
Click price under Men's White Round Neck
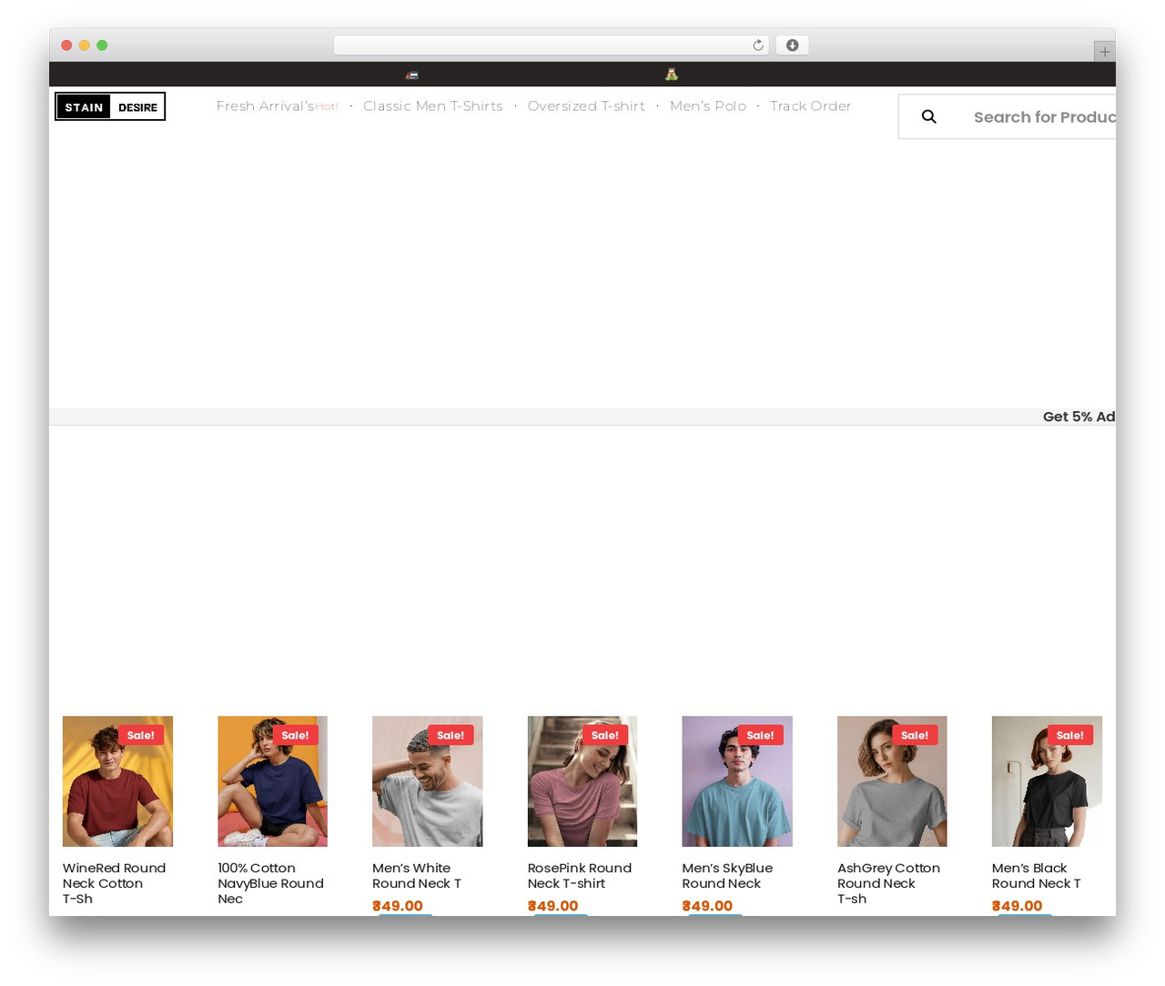[398, 906]
